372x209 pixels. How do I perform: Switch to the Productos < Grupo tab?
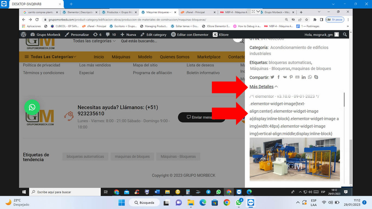[x=119, y=12]
